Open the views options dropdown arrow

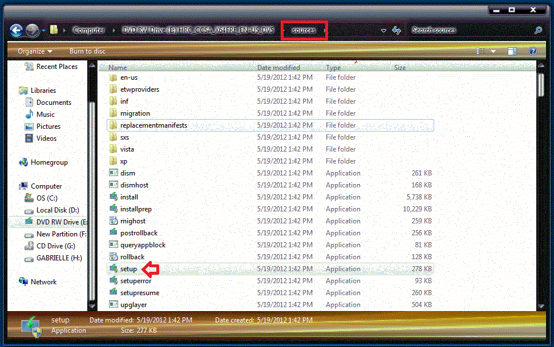point(493,51)
